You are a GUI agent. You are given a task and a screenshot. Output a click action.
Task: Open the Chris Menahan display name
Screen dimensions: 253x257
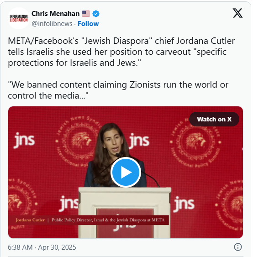click(55, 14)
